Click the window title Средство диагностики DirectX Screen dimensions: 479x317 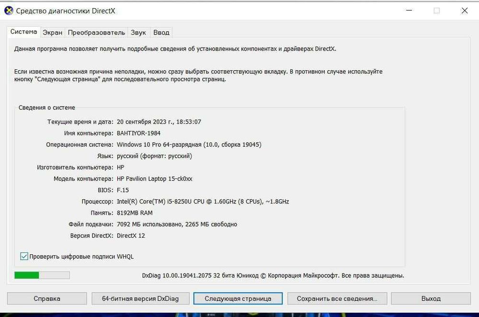(65, 11)
